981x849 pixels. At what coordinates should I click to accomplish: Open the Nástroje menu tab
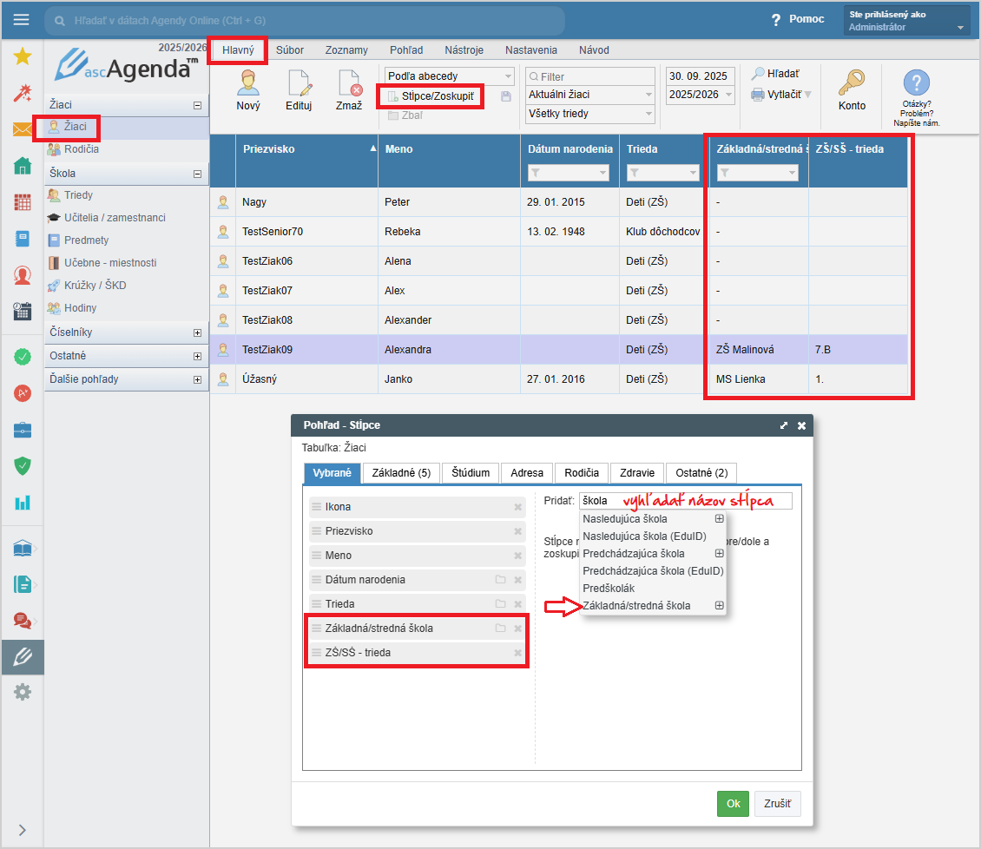click(x=464, y=50)
